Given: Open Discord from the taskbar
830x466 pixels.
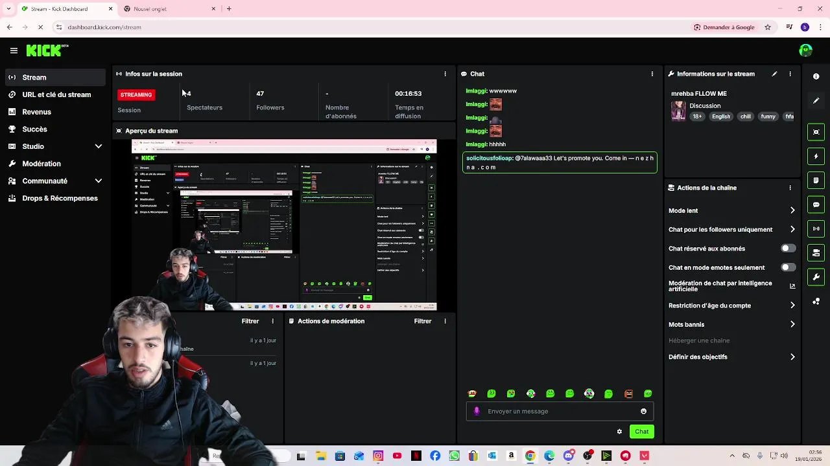Looking at the screenshot, I should [x=569, y=456].
